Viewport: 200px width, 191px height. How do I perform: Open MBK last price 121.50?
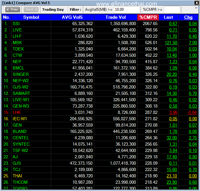pyautogui.click(x=171, y=43)
